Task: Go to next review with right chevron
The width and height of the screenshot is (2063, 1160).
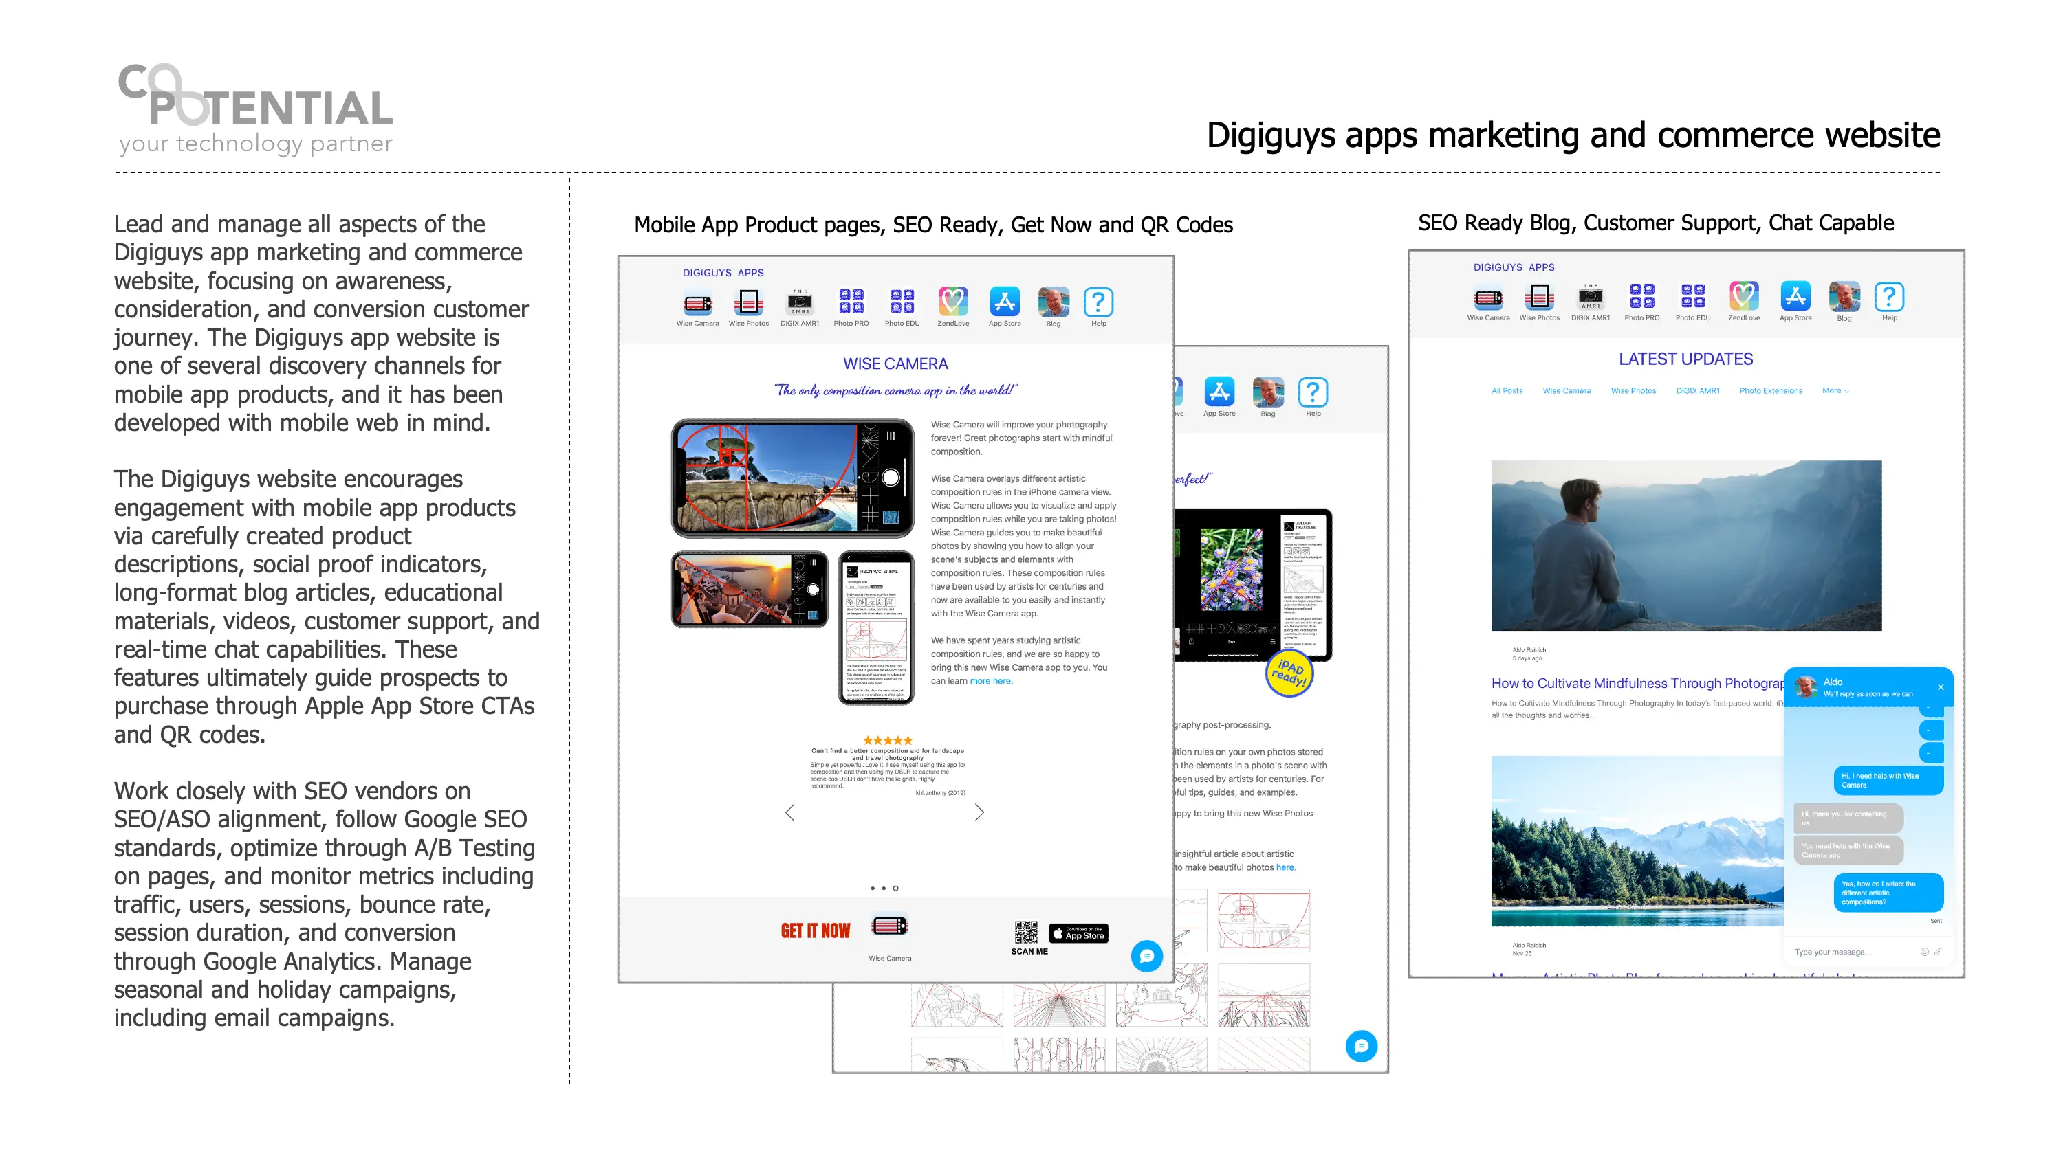Action: [979, 812]
